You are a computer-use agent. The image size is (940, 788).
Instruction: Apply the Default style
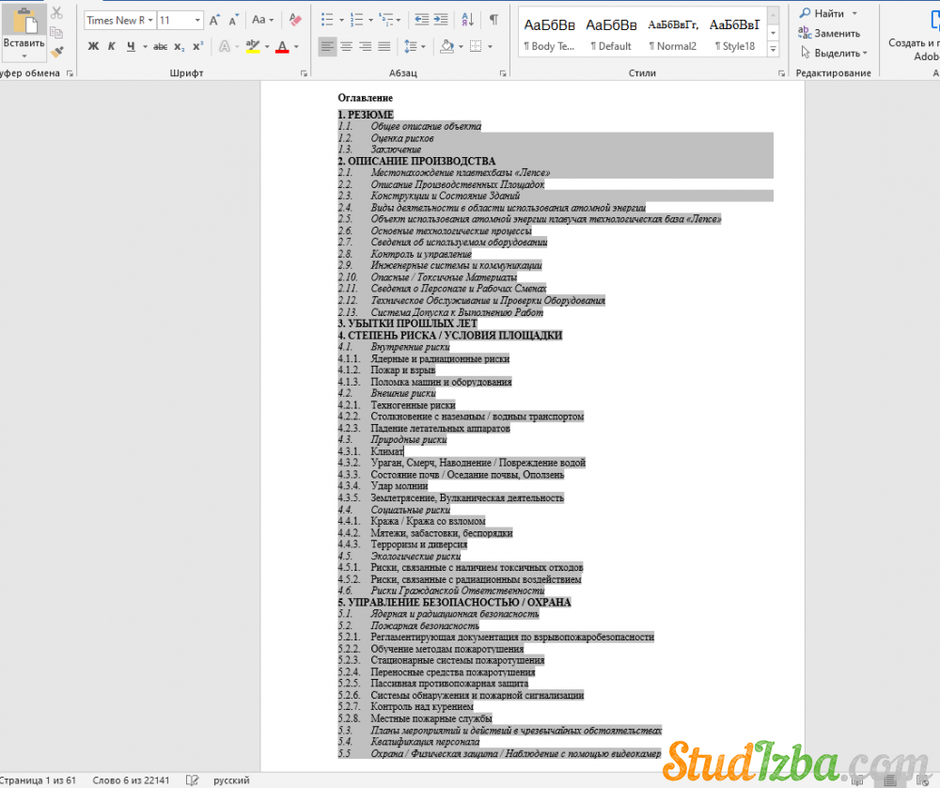pos(611,33)
